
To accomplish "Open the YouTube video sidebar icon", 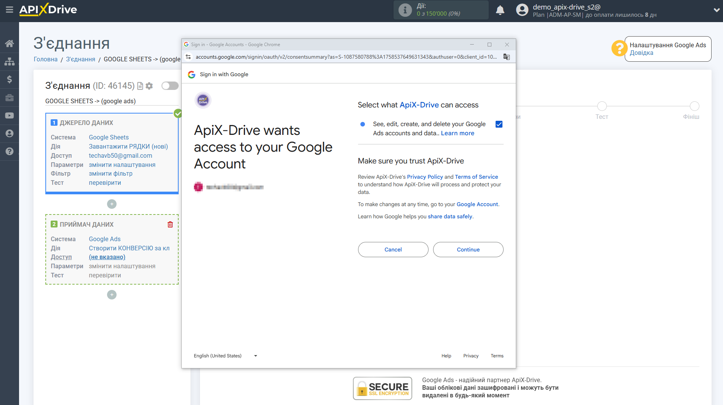I will [x=9, y=115].
